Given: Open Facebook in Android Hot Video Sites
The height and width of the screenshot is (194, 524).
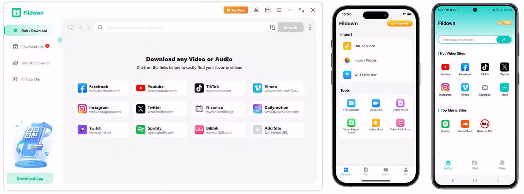Looking at the screenshot, I should coord(465,69).
